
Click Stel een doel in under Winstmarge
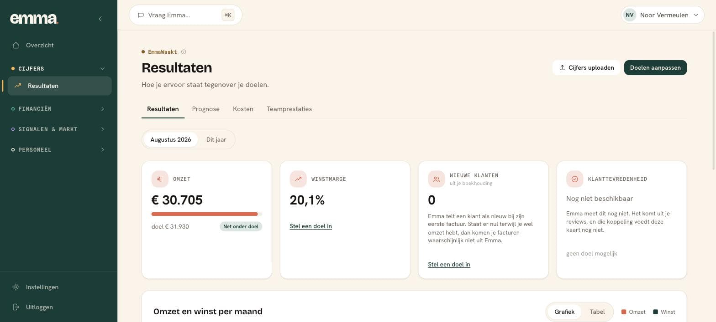pyautogui.click(x=311, y=226)
